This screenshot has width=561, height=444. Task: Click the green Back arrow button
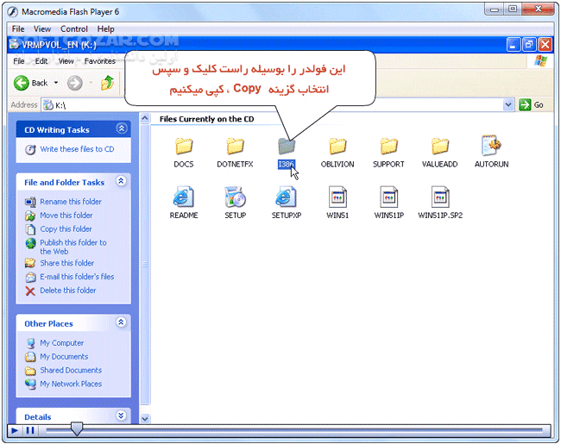(22, 83)
